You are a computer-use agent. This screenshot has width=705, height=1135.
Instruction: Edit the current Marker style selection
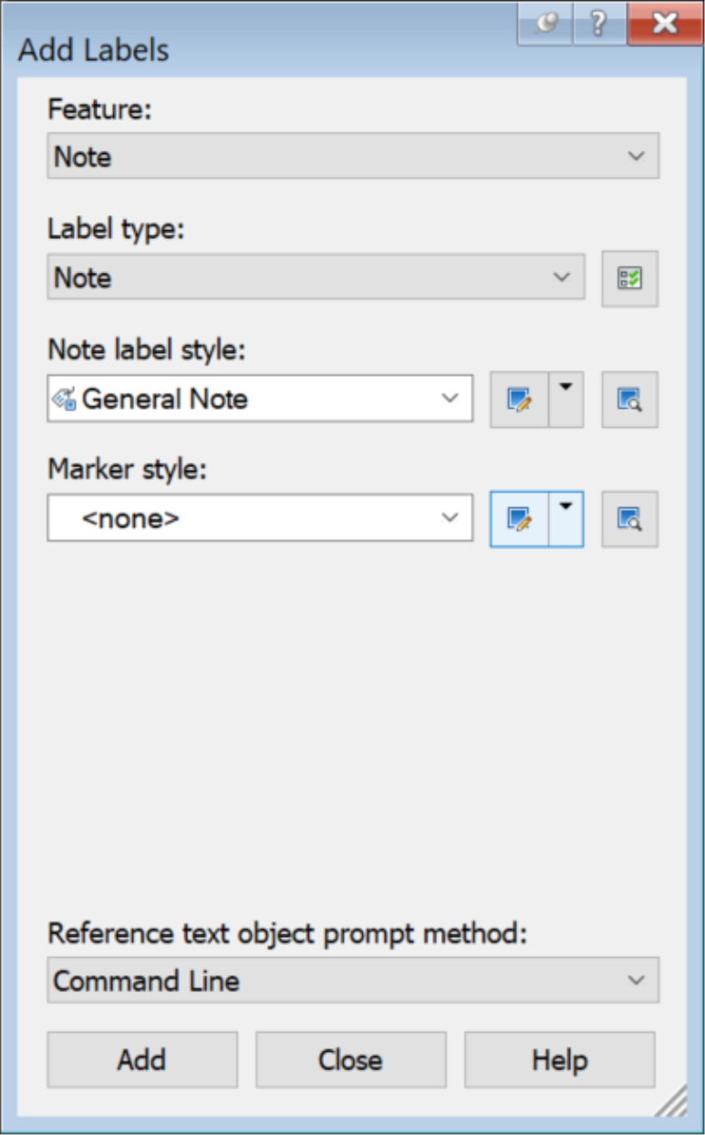pyautogui.click(x=520, y=519)
